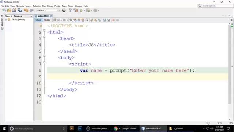Minimize the Files panel group
This screenshot has height=132, width=234.
point(31,16)
